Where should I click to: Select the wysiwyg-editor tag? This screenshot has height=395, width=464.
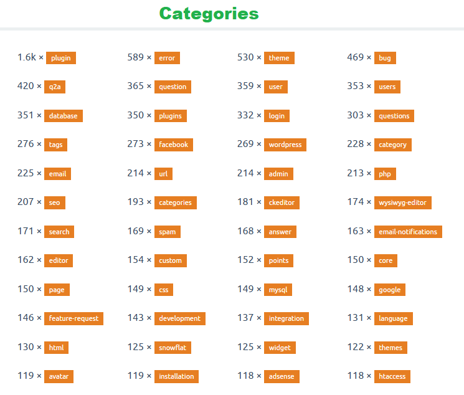[x=402, y=202]
